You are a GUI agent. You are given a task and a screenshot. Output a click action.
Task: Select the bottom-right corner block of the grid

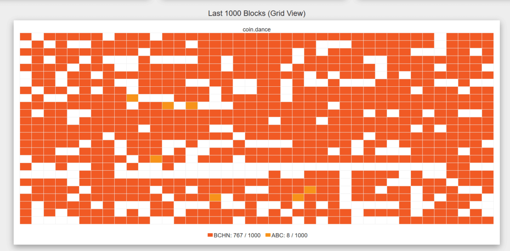(x=487, y=220)
